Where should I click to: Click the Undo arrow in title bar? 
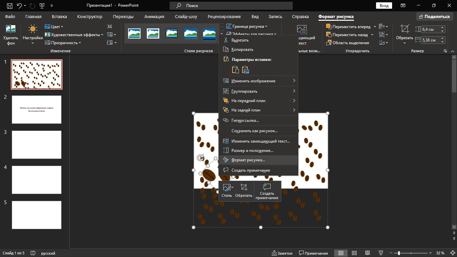19,6
